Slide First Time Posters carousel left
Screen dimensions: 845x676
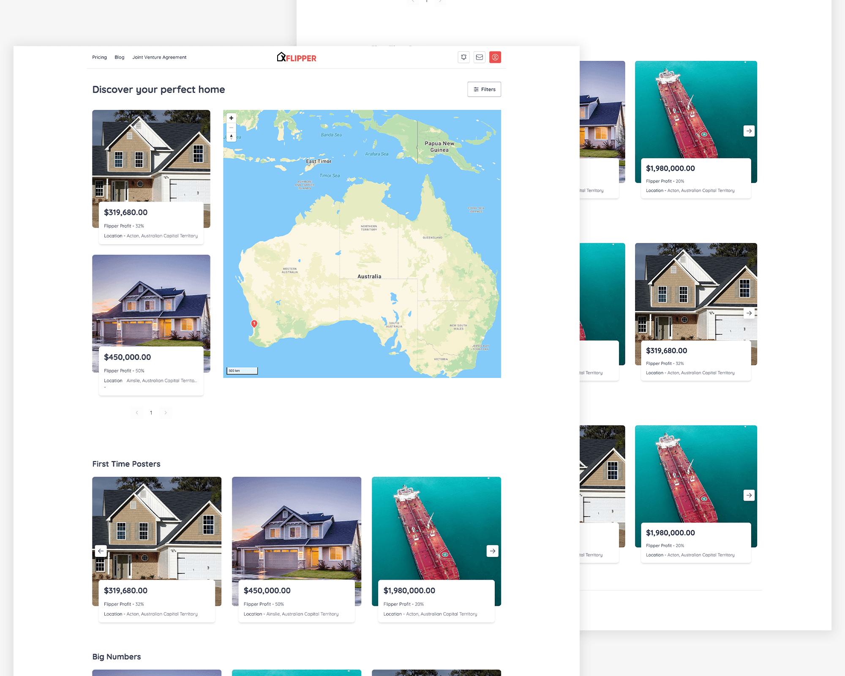(101, 551)
